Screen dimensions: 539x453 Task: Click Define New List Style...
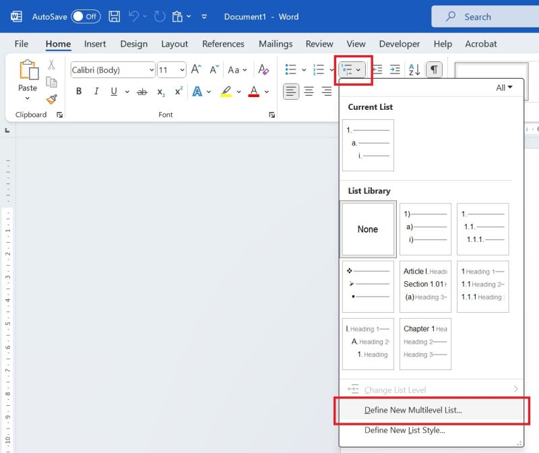click(432, 430)
